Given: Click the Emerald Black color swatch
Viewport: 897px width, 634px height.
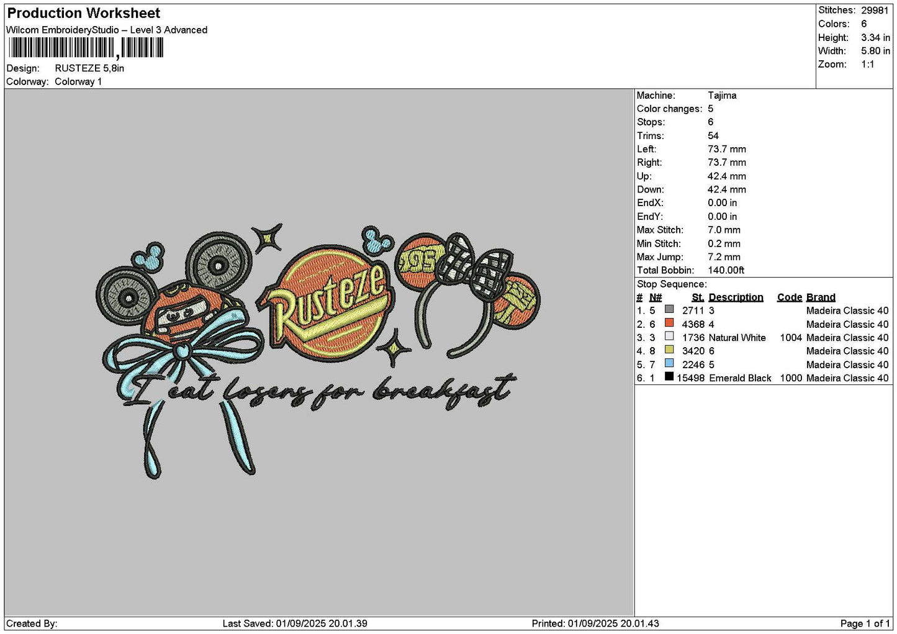Looking at the screenshot, I should [x=669, y=376].
